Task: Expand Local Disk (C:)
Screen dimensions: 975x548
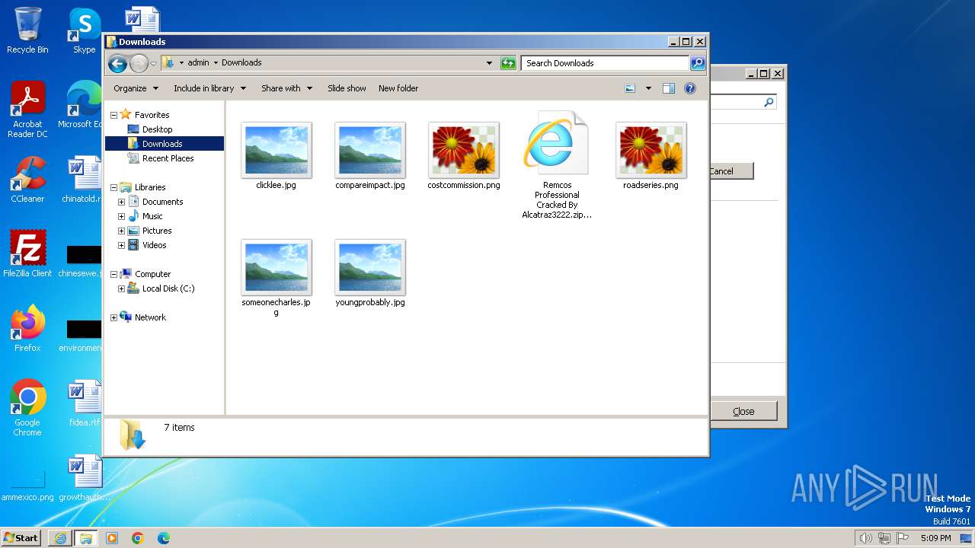Action: pos(121,288)
